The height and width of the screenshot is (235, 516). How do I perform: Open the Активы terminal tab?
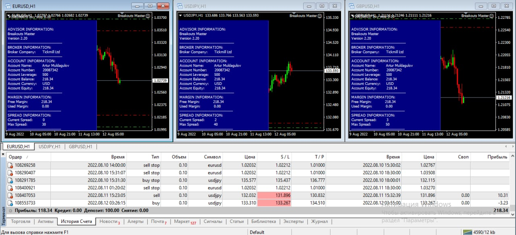45,221
